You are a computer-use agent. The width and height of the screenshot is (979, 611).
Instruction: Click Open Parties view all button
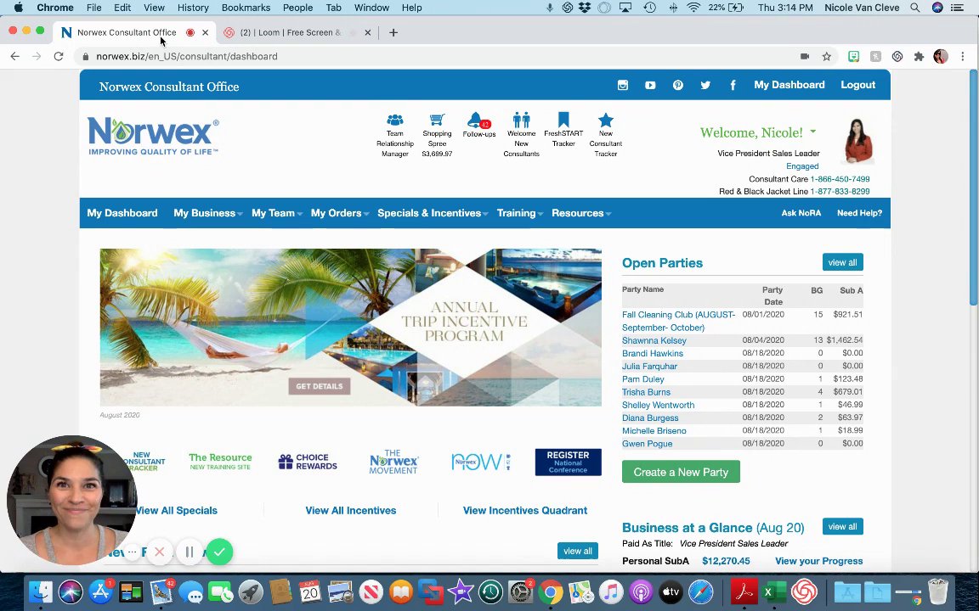click(x=842, y=262)
